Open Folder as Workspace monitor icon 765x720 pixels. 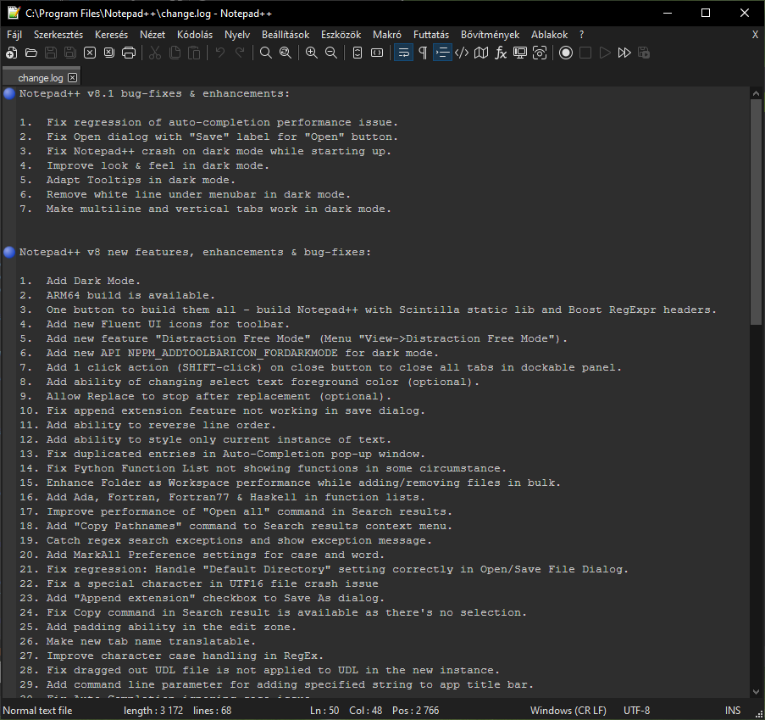pos(520,53)
